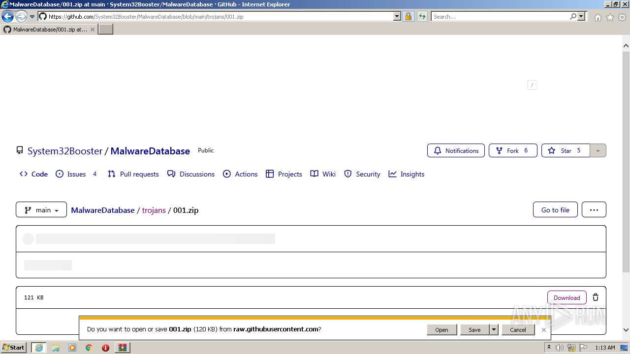This screenshot has width=630, height=354.
Task: Open the IE Tools gear icon
Action: 622,17
